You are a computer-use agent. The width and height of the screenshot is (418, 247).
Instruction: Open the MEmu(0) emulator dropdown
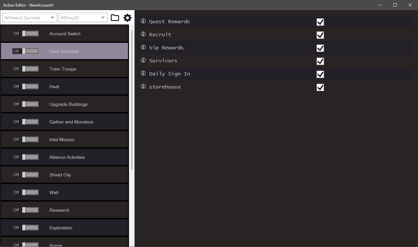[83, 18]
